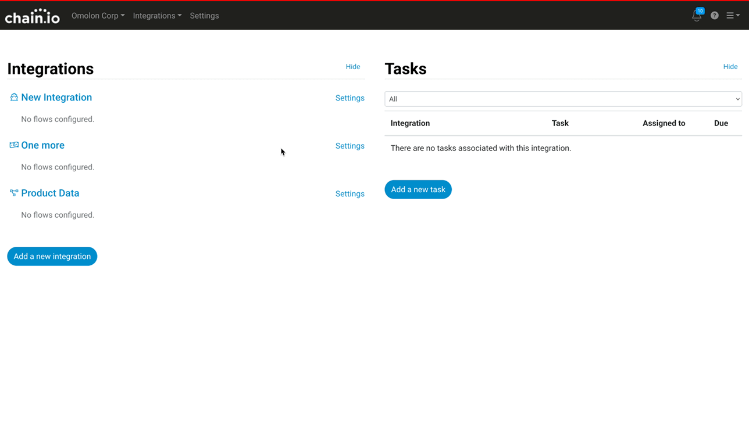Go to Settings in top navigation
749x425 pixels.
(204, 16)
